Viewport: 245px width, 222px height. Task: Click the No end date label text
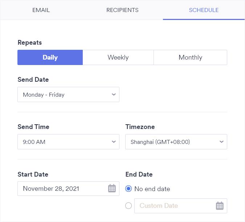tap(152, 189)
